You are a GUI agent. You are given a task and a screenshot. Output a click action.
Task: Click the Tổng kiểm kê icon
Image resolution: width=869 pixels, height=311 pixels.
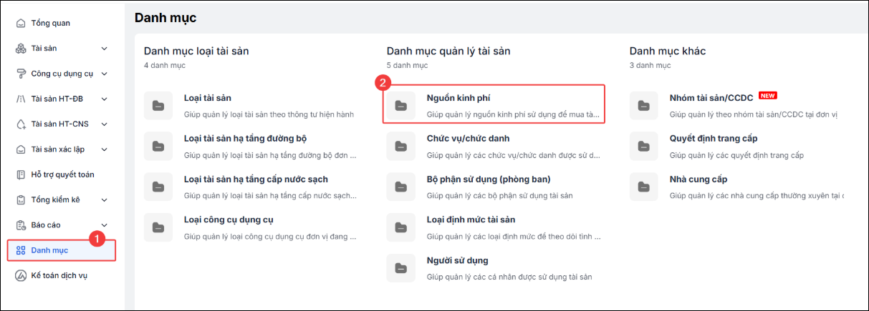point(21,199)
